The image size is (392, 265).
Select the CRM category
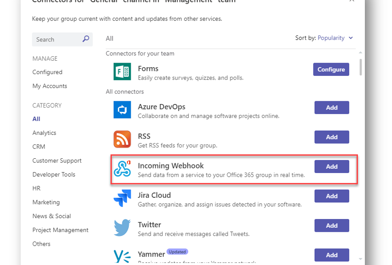(x=39, y=147)
